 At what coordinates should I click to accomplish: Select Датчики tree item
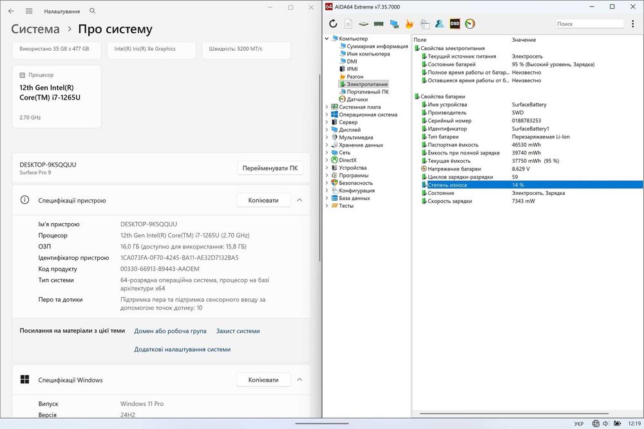(x=357, y=99)
